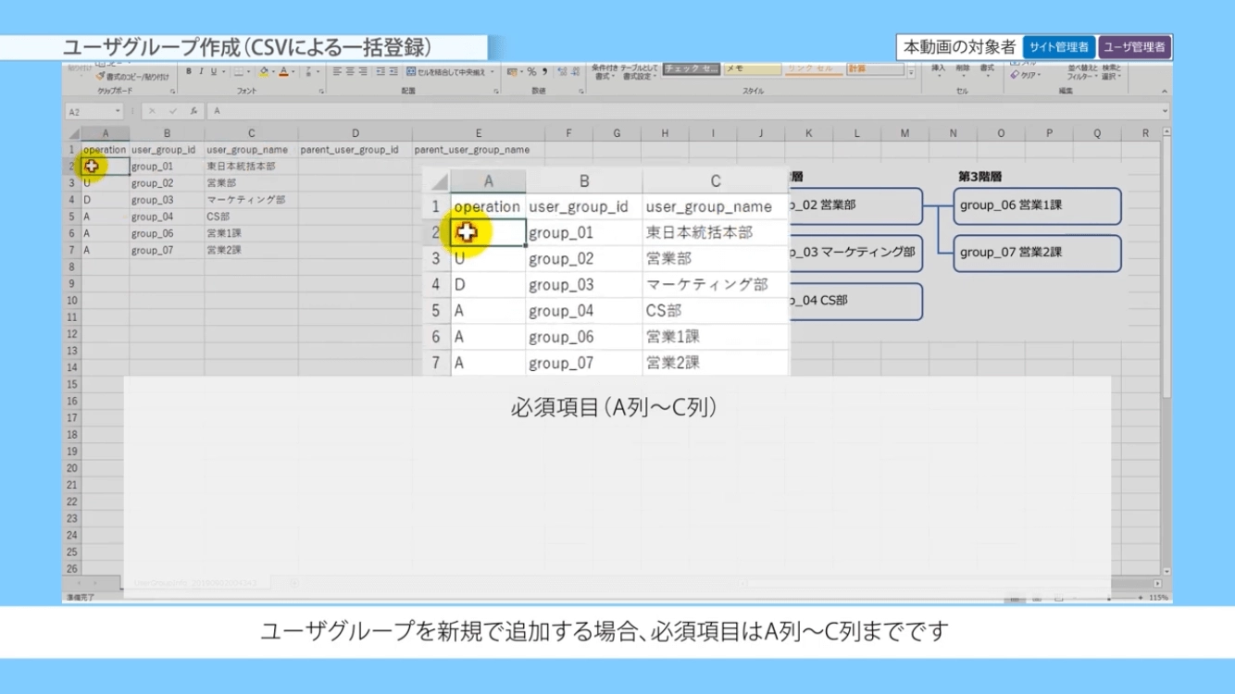
Task: Click the Format Painter (書式のコピー/貼り付け) button
Action: tap(132, 77)
